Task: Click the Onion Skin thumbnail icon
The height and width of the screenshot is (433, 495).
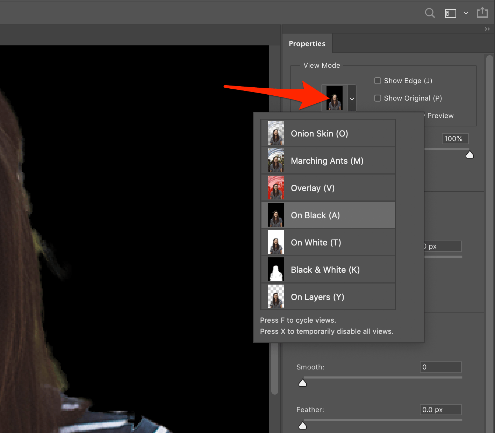Action: click(x=276, y=133)
